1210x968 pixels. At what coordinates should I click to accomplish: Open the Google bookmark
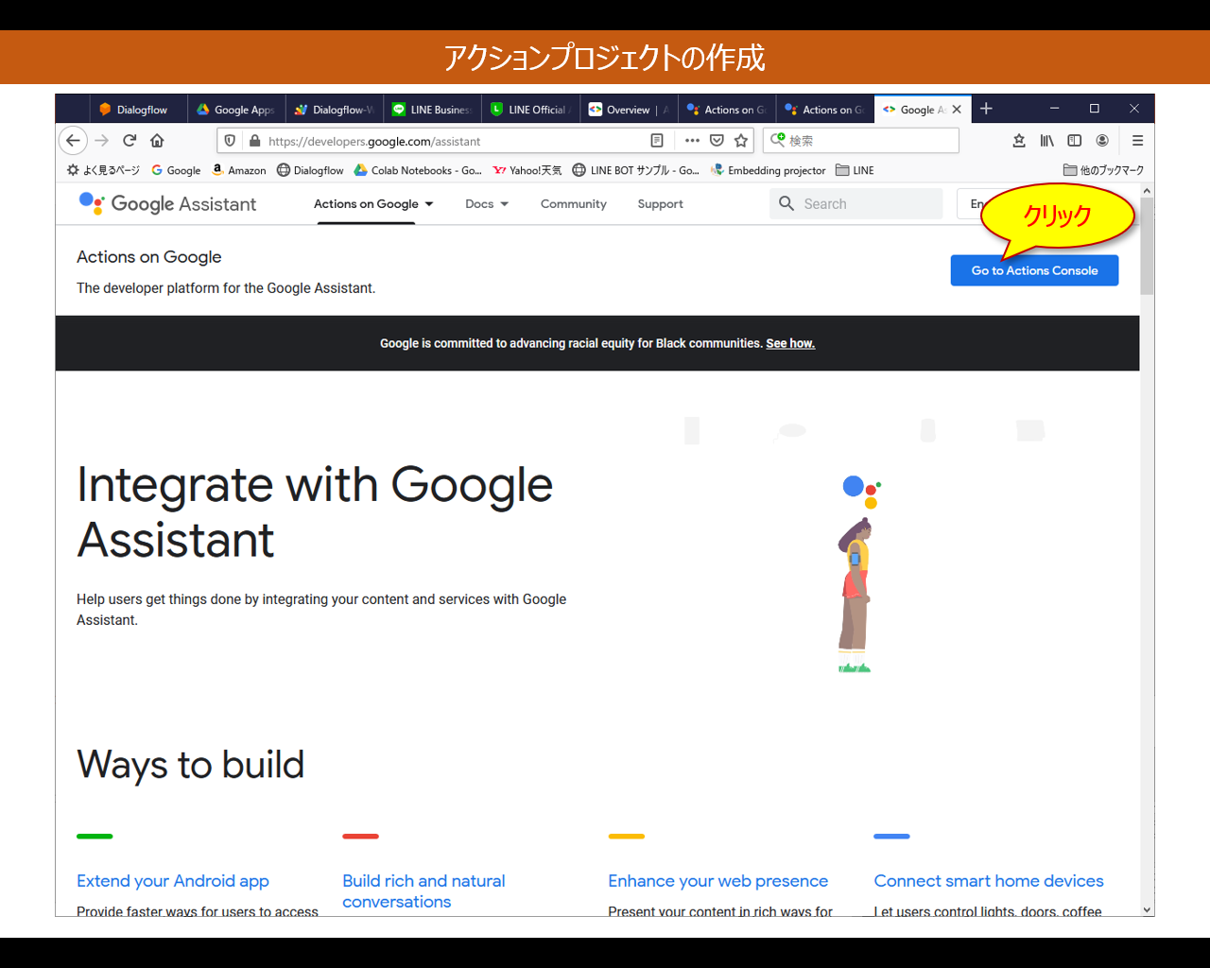click(176, 170)
